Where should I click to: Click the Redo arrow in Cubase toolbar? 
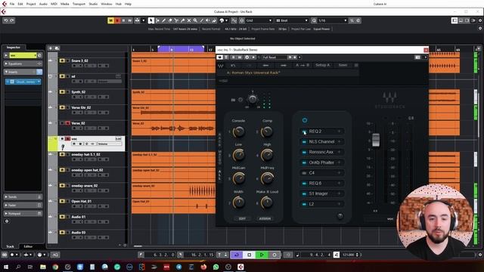12,20
